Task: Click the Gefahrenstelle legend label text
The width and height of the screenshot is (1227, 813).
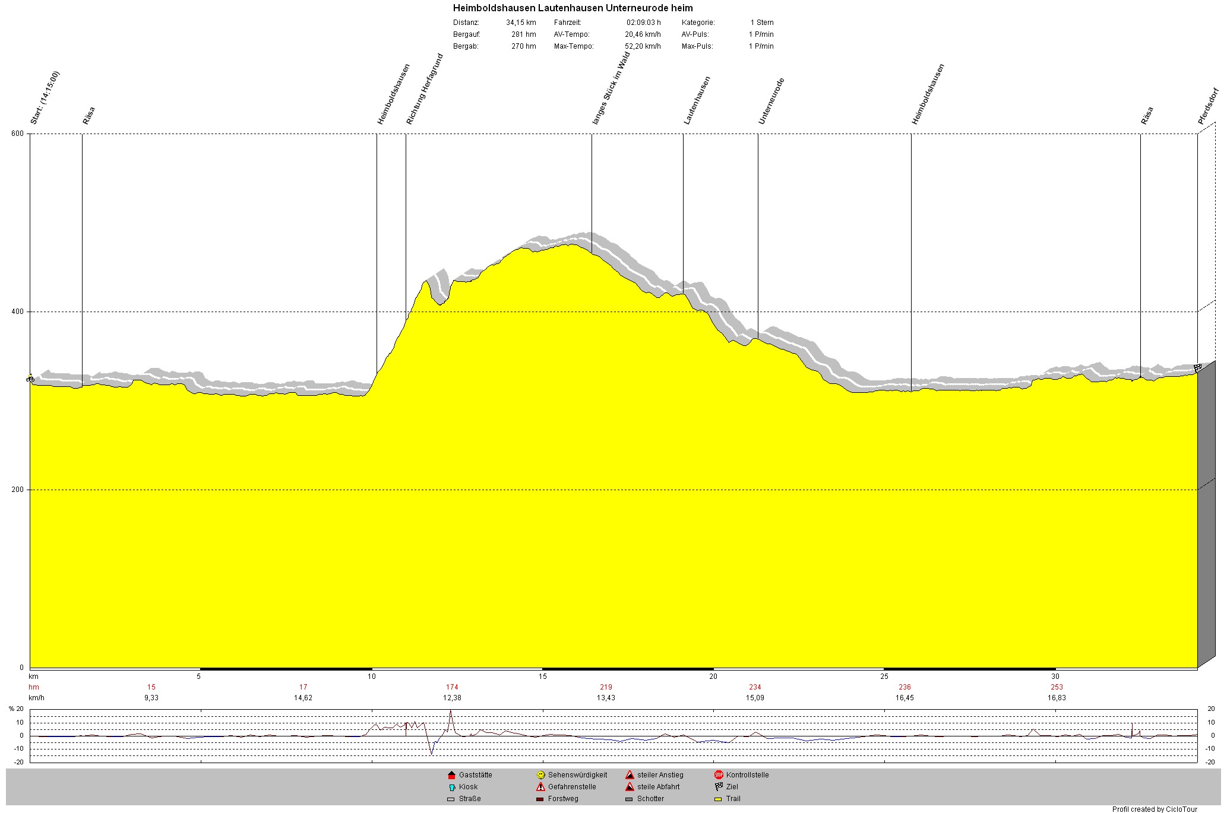Action: click(x=572, y=787)
